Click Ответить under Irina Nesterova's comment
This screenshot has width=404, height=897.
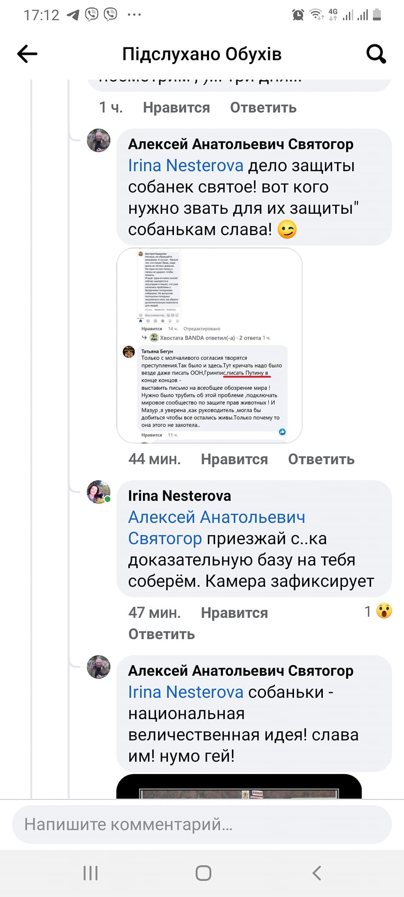[x=160, y=634]
